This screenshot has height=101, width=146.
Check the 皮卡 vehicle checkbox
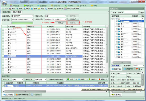coord(117,26)
